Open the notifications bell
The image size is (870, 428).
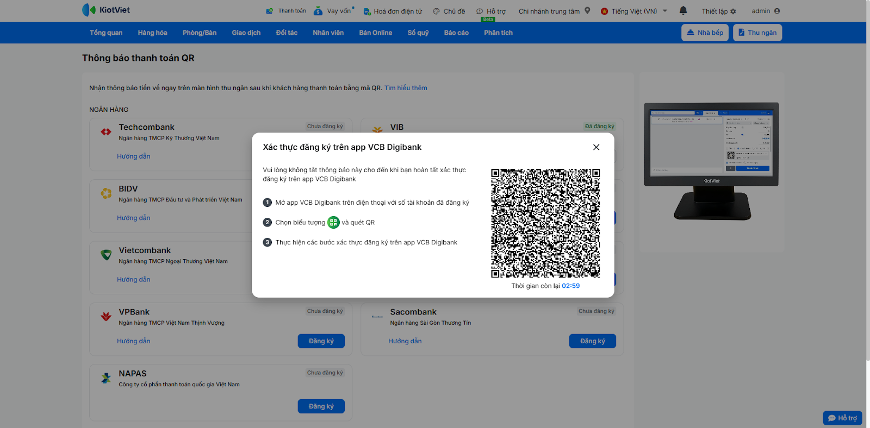(683, 10)
